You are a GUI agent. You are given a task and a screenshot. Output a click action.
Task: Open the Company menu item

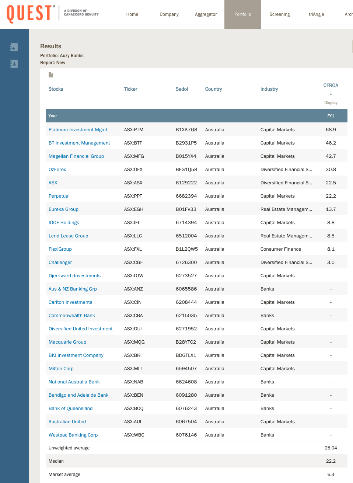(x=169, y=14)
